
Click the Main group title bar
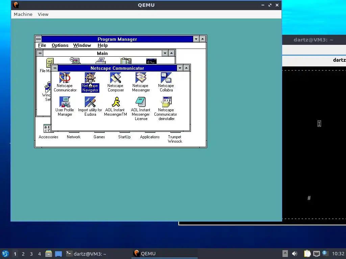[x=102, y=53]
